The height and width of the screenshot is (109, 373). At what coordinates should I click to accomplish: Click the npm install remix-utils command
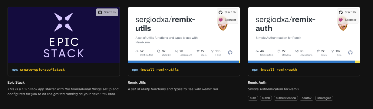pyautogui.click(x=155, y=69)
